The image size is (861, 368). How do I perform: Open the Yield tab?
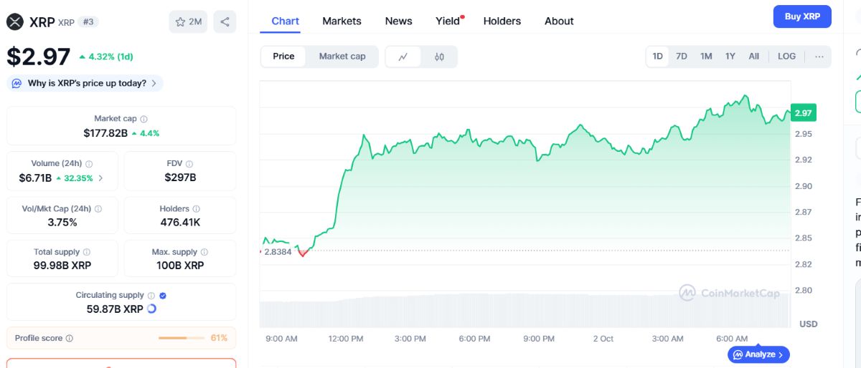[448, 21]
